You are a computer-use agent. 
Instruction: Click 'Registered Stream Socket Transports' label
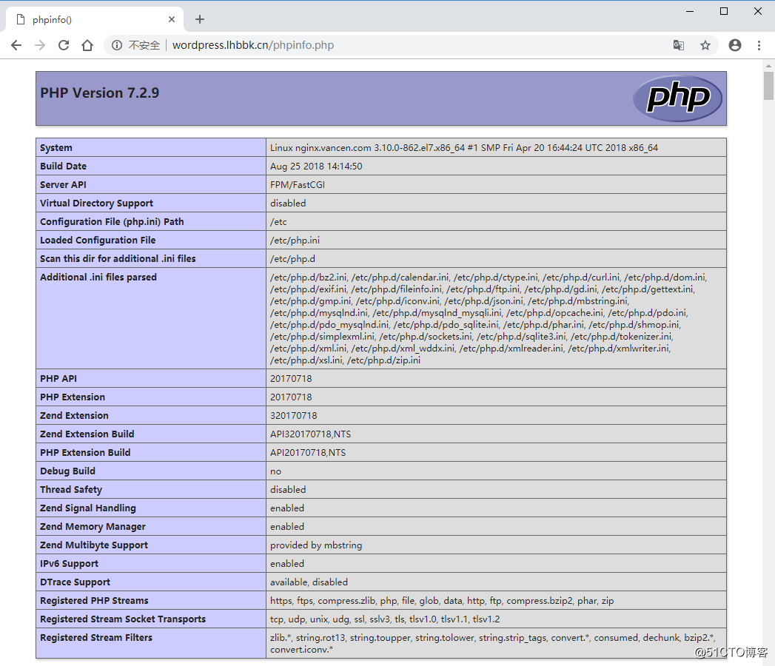coord(123,619)
